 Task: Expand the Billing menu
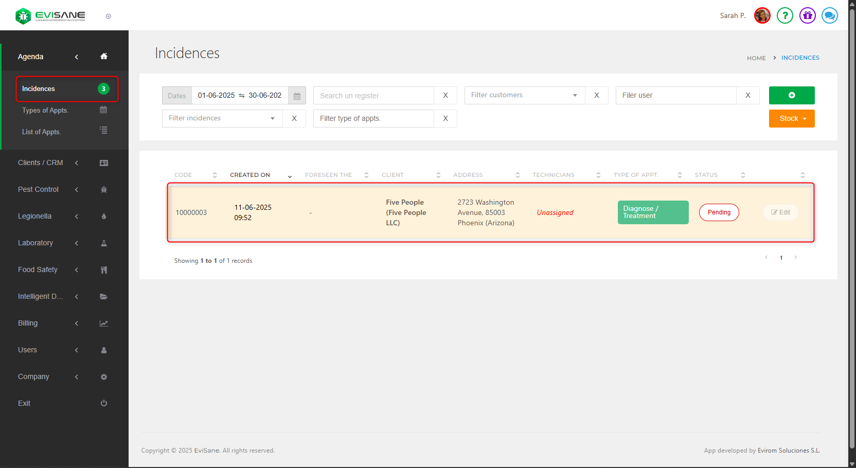[77, 323]
